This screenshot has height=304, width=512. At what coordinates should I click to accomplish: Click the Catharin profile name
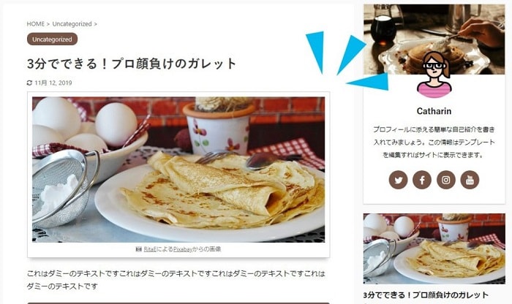tap(434, 111)
